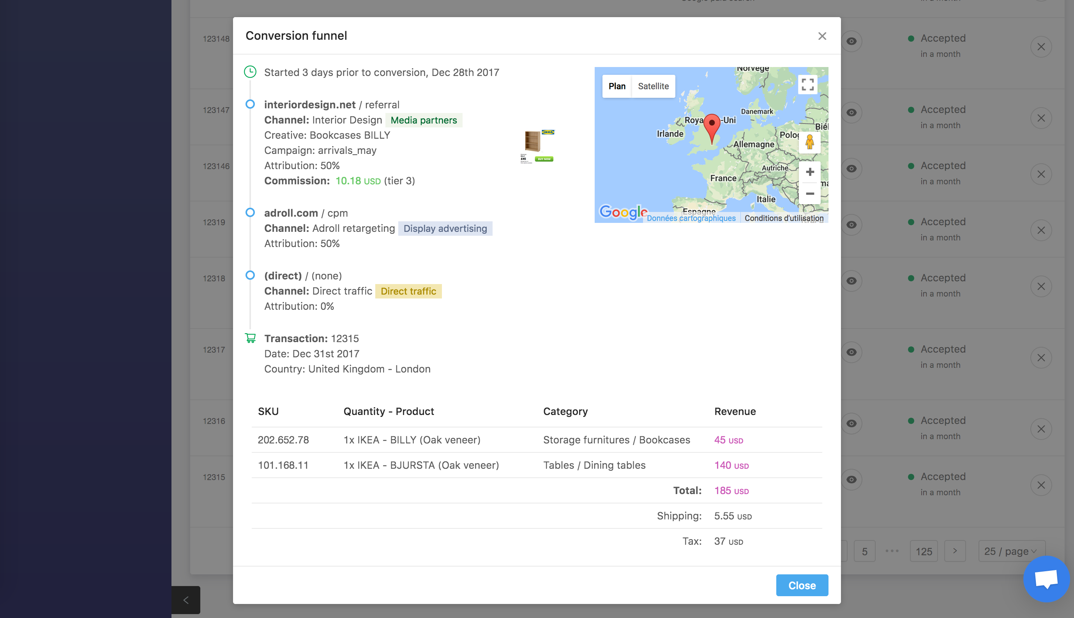This screenshot has height=618, width=1074.
Task: Open the 25 / page dropdown
Action: click(x=1011, y=551)
